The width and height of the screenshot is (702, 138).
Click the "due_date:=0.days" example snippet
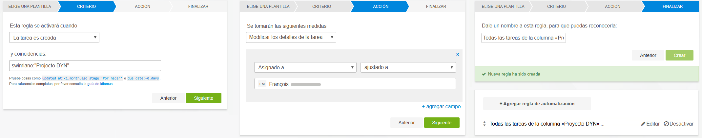[x=143, y=78]
